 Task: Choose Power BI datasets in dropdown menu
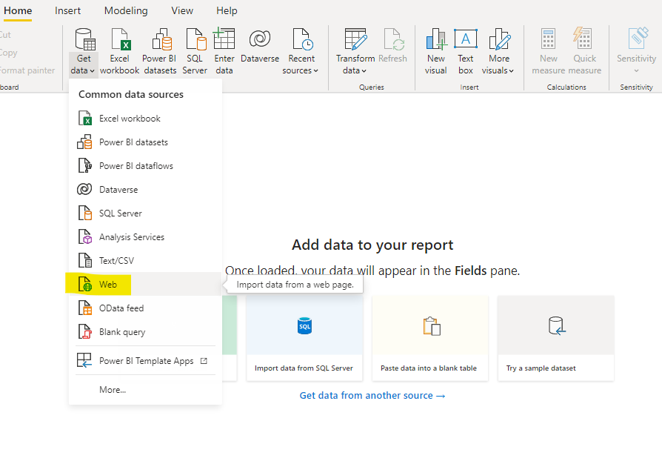[145, 142]
